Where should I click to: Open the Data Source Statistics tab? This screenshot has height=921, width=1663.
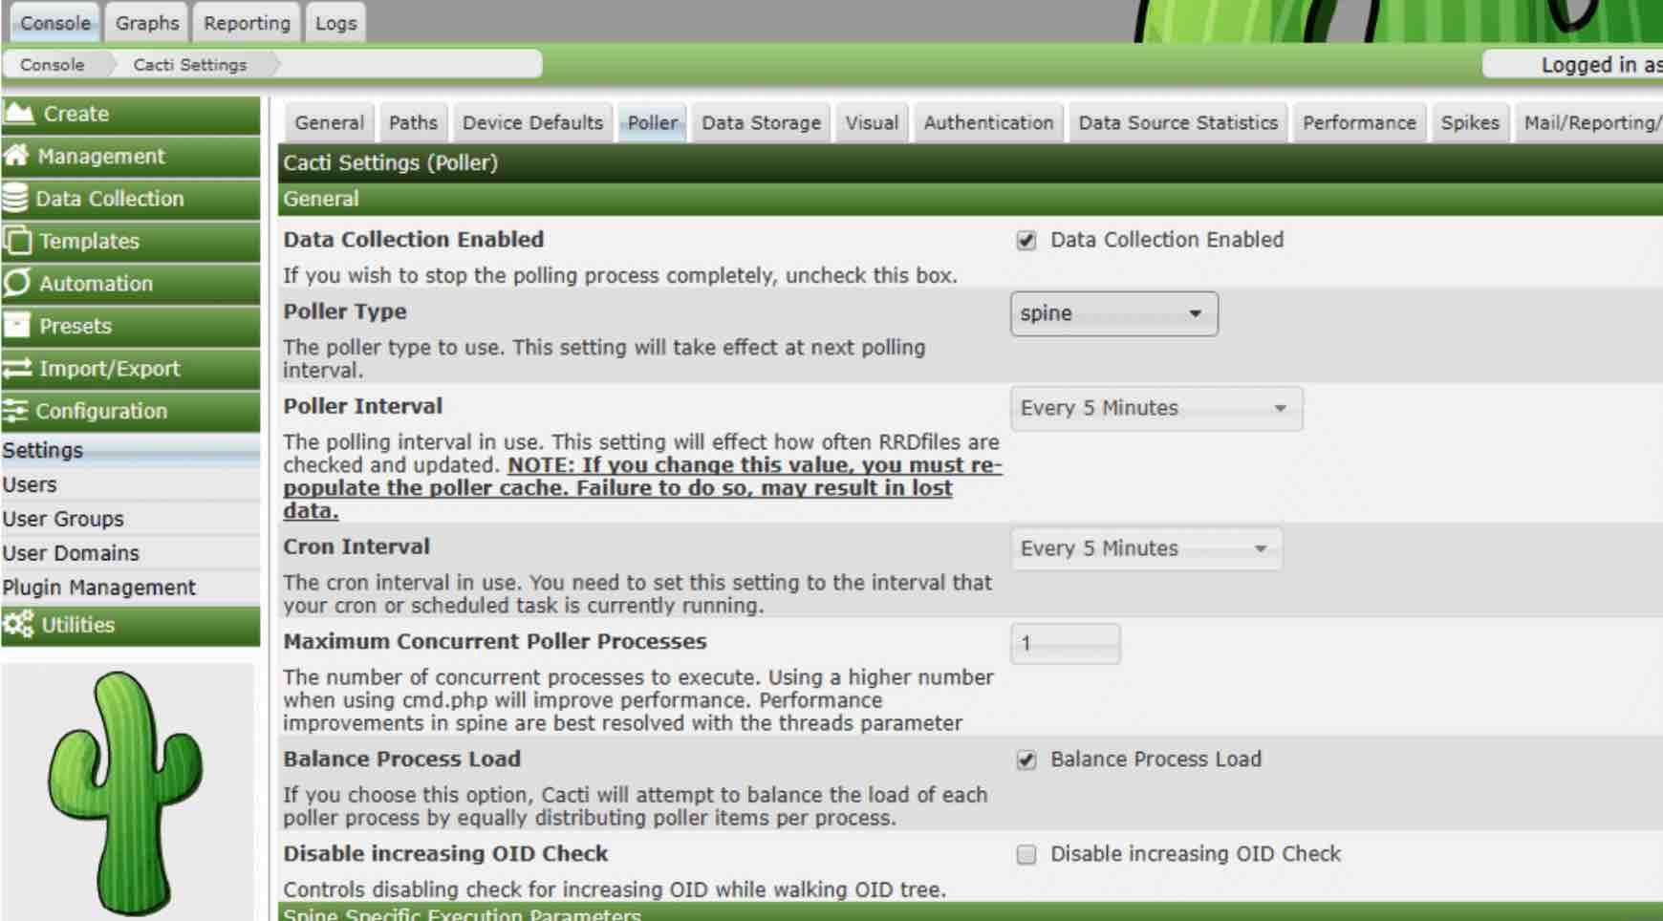1177,123
